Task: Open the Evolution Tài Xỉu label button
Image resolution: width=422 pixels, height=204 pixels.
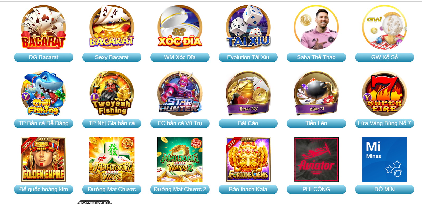Action: (x=248, y=57)
